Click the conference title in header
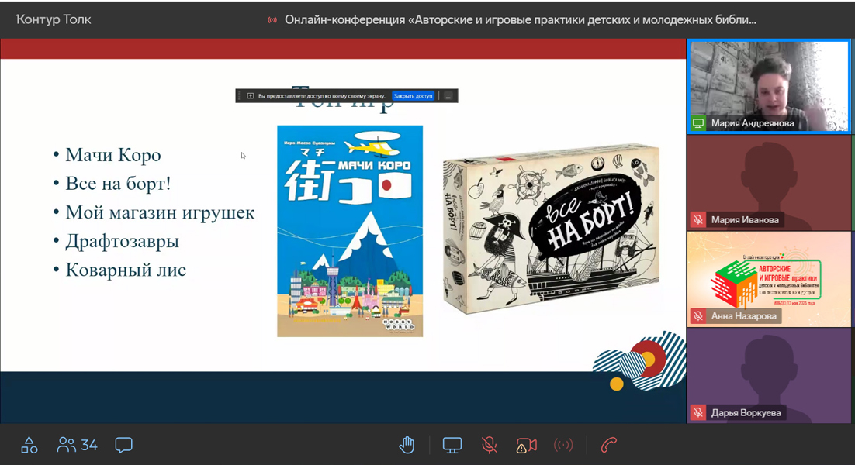 click(520, 19)
